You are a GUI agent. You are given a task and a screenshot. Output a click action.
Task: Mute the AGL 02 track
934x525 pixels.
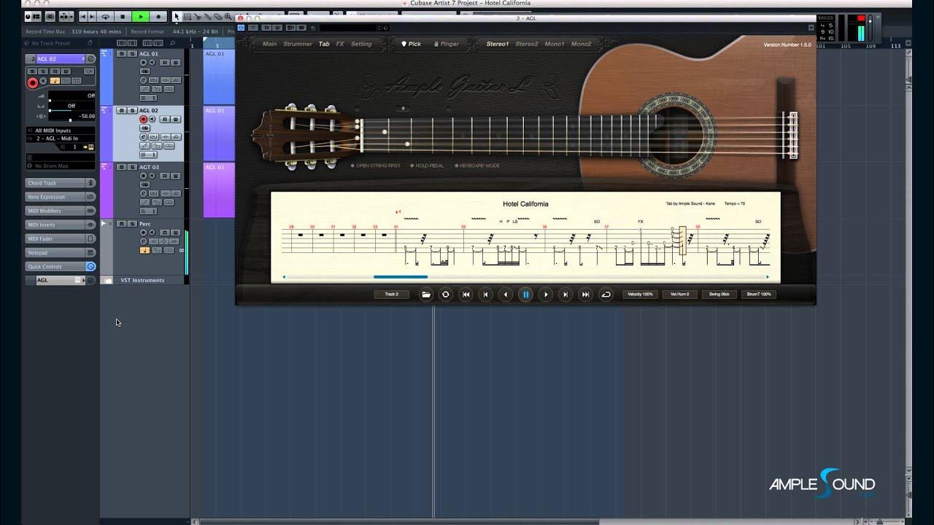click(121, 110)
